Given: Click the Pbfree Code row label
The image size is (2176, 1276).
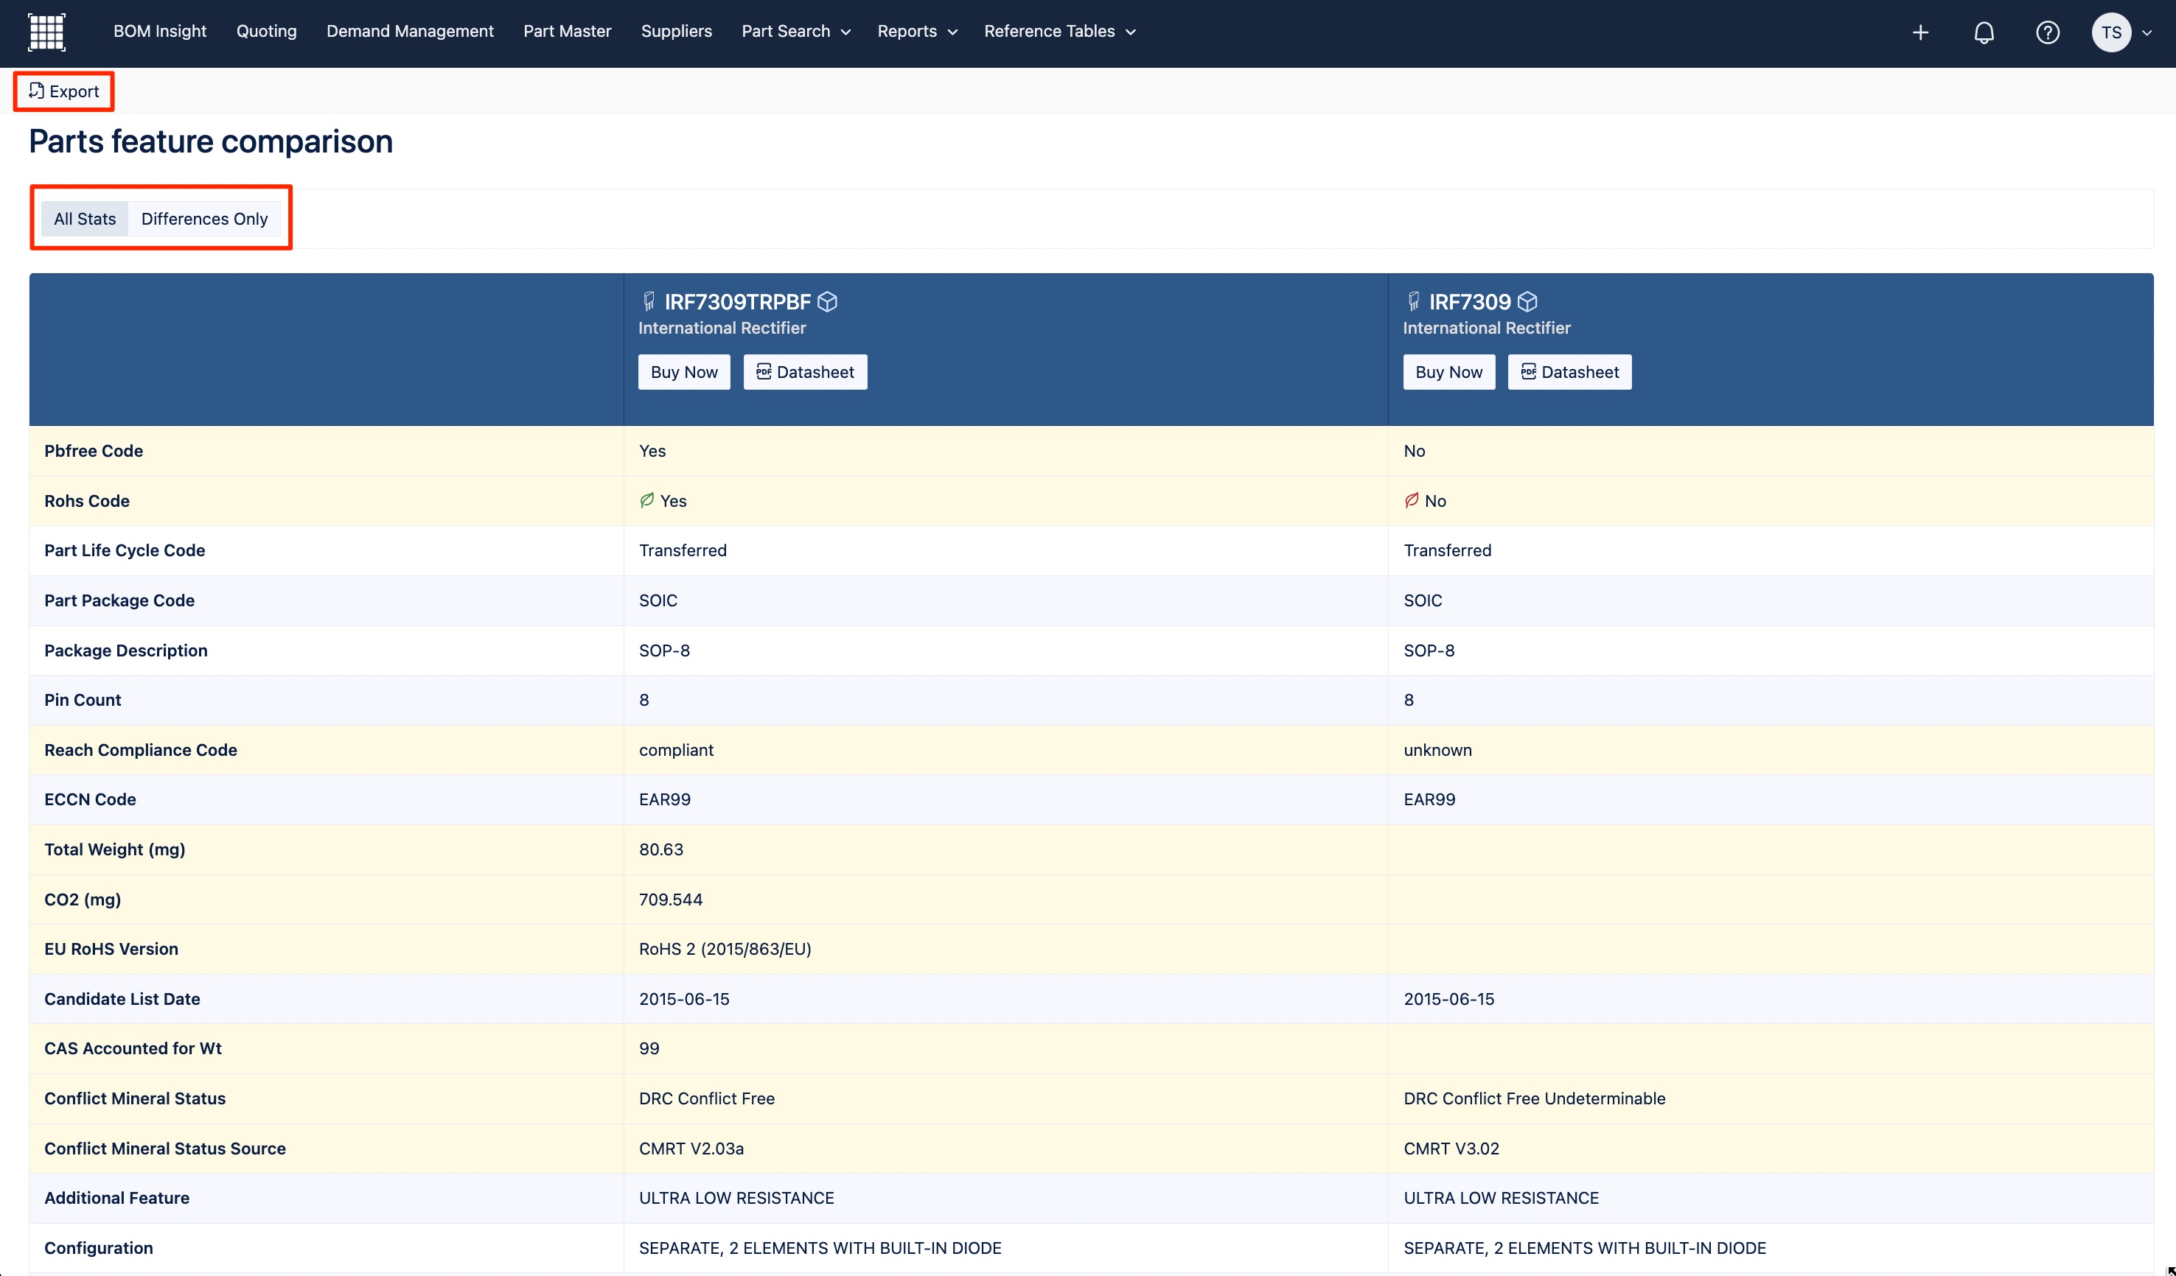Looking at the screenshot, I should [94, 451].
